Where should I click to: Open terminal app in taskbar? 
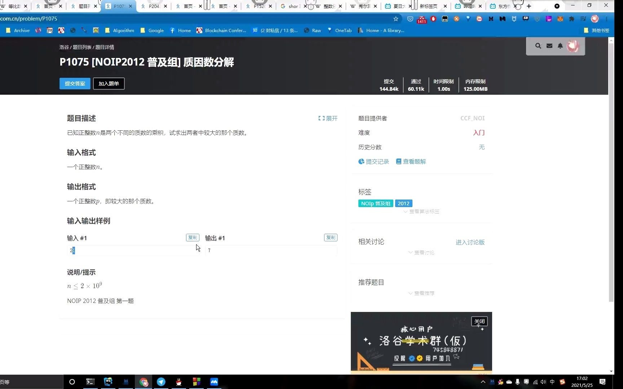tap(90, 382)
